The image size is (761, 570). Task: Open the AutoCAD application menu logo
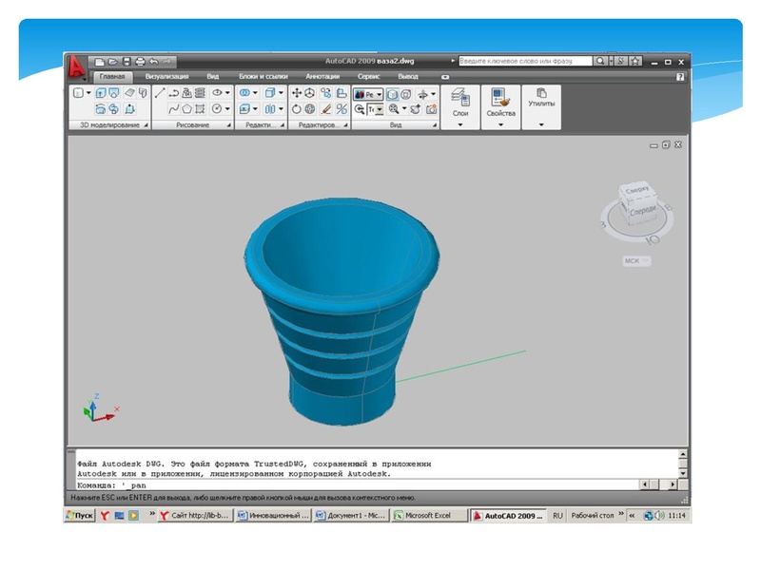tap(76, 64)
